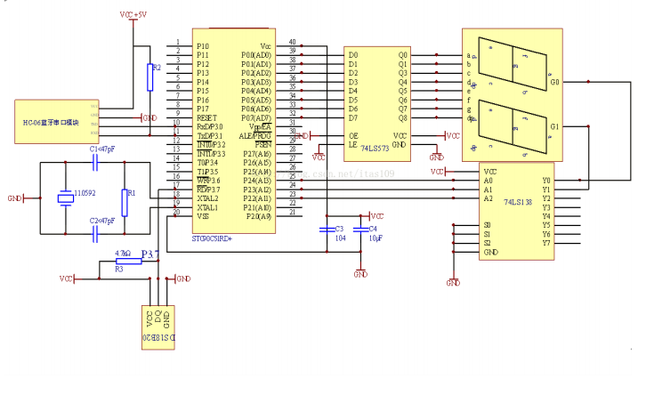Click the G0 pin on the upper display
Image resolution: width=646 pixels, height=403 pixels.
[554, 82]
